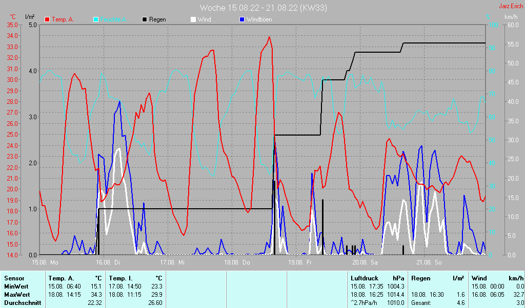
Task: Click the 'Wind' column header in the table
Action: 479,278
